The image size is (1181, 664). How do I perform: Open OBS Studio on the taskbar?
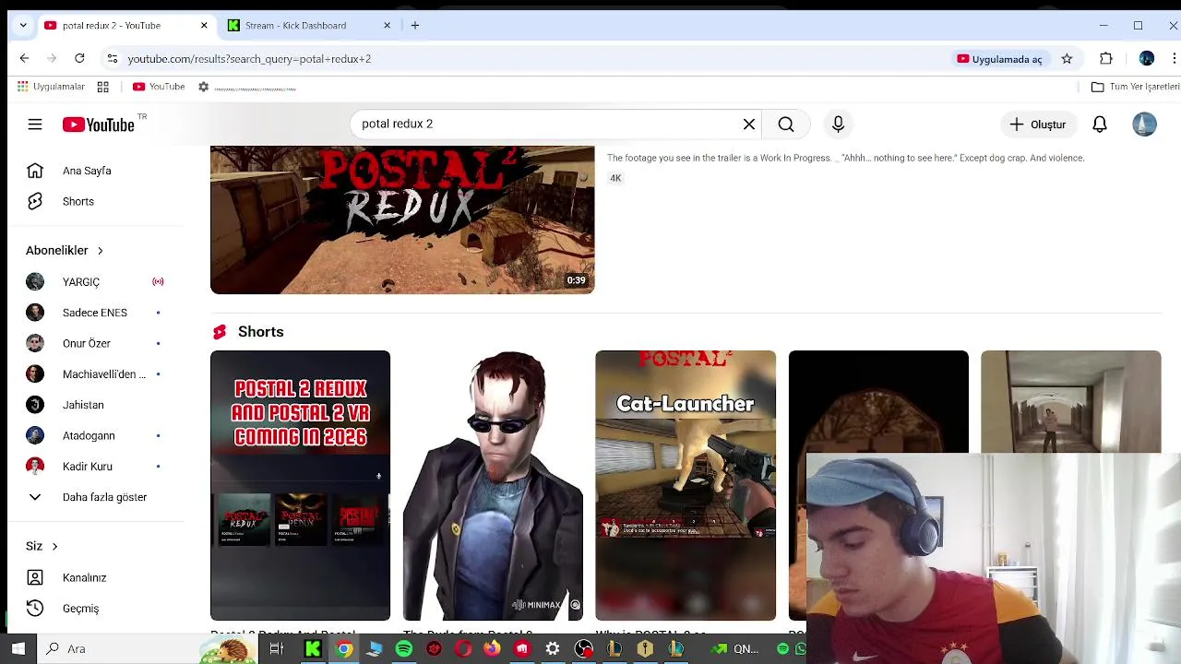tap(583, 649)
